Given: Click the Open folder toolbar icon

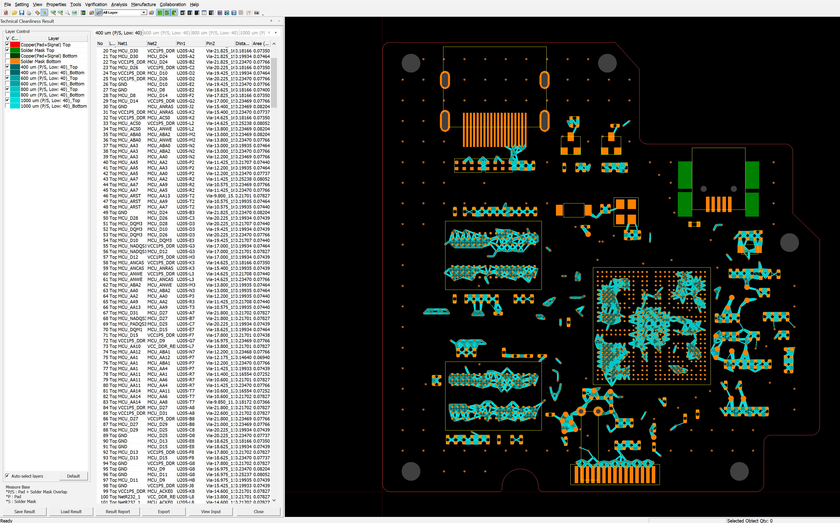Looking at the screenshot, I should coord(14,13).
